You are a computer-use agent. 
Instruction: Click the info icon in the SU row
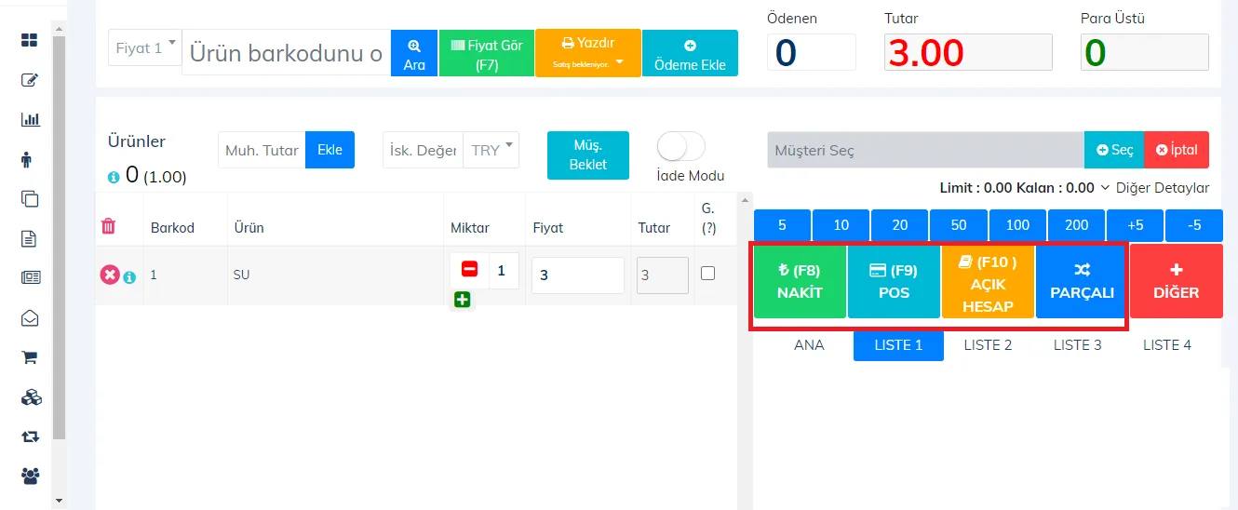(129, 277)
